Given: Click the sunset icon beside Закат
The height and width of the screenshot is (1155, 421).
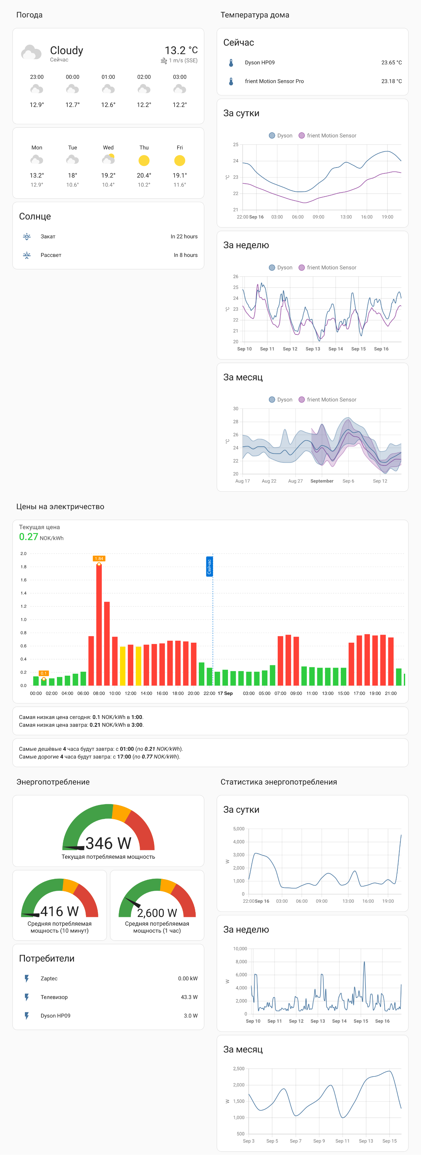Looking at the screenshot, I should (27, 236).
